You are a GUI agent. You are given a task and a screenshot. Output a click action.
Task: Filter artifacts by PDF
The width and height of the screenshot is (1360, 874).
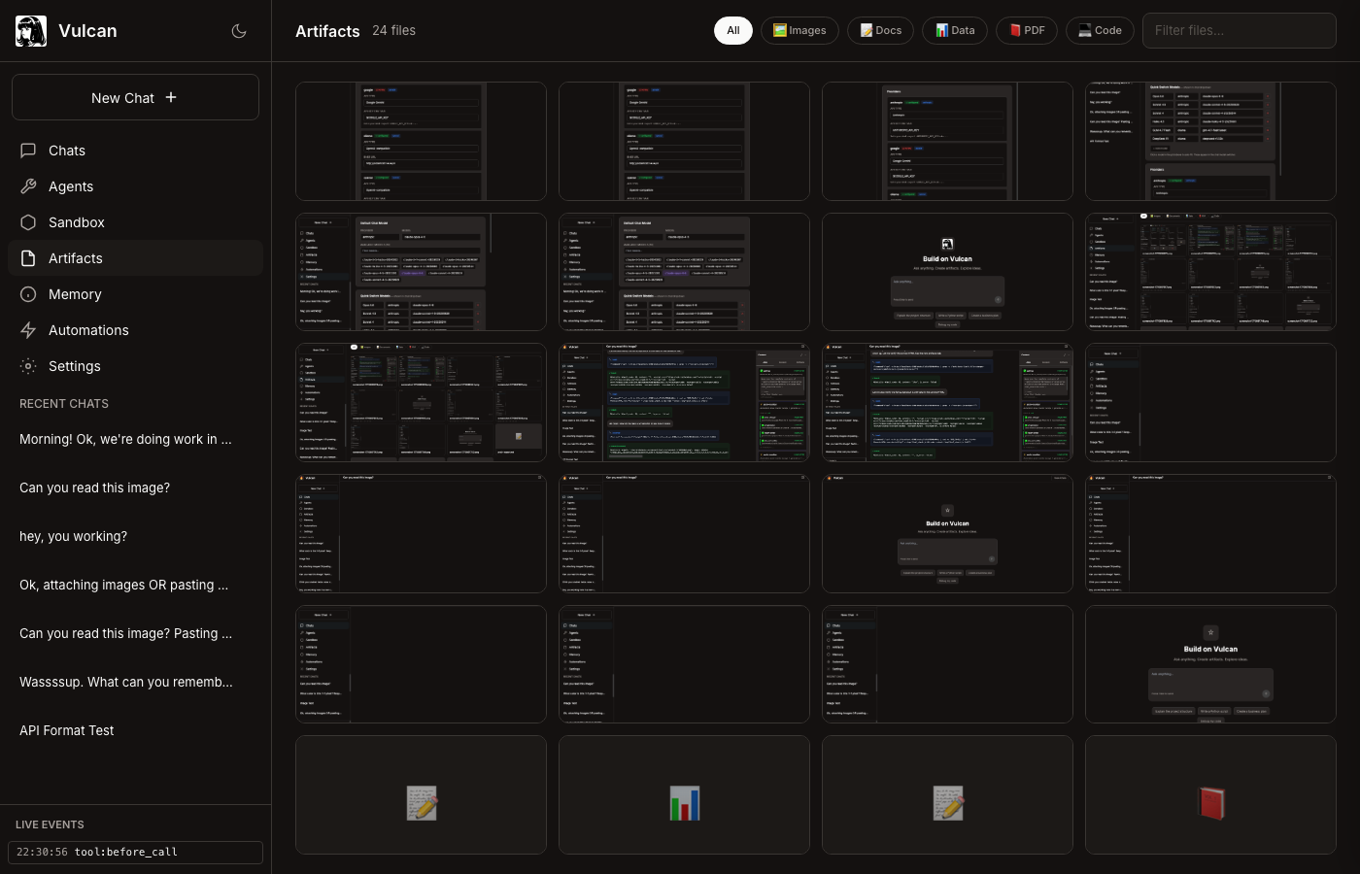click(x=1026, y=30)
